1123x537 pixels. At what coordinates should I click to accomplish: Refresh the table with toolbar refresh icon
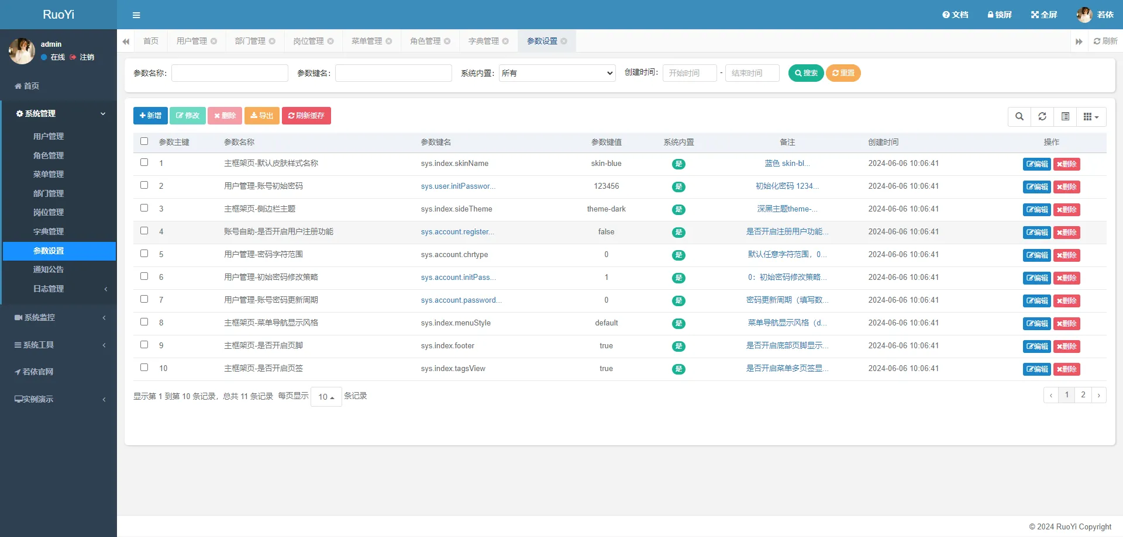point(1042,117)
